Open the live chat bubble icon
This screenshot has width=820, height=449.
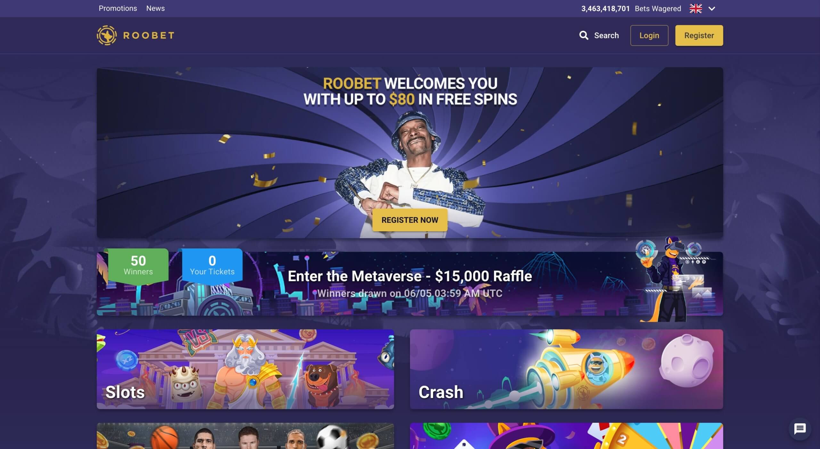(x=800, y=429)
